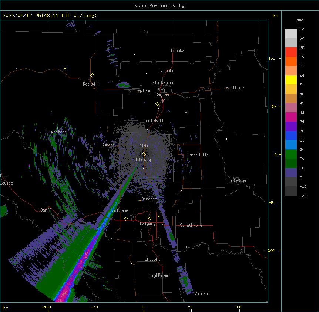Click the yellow diamond marker south of RedDeer
Viewport: 319px width, 312px height.
158,104
